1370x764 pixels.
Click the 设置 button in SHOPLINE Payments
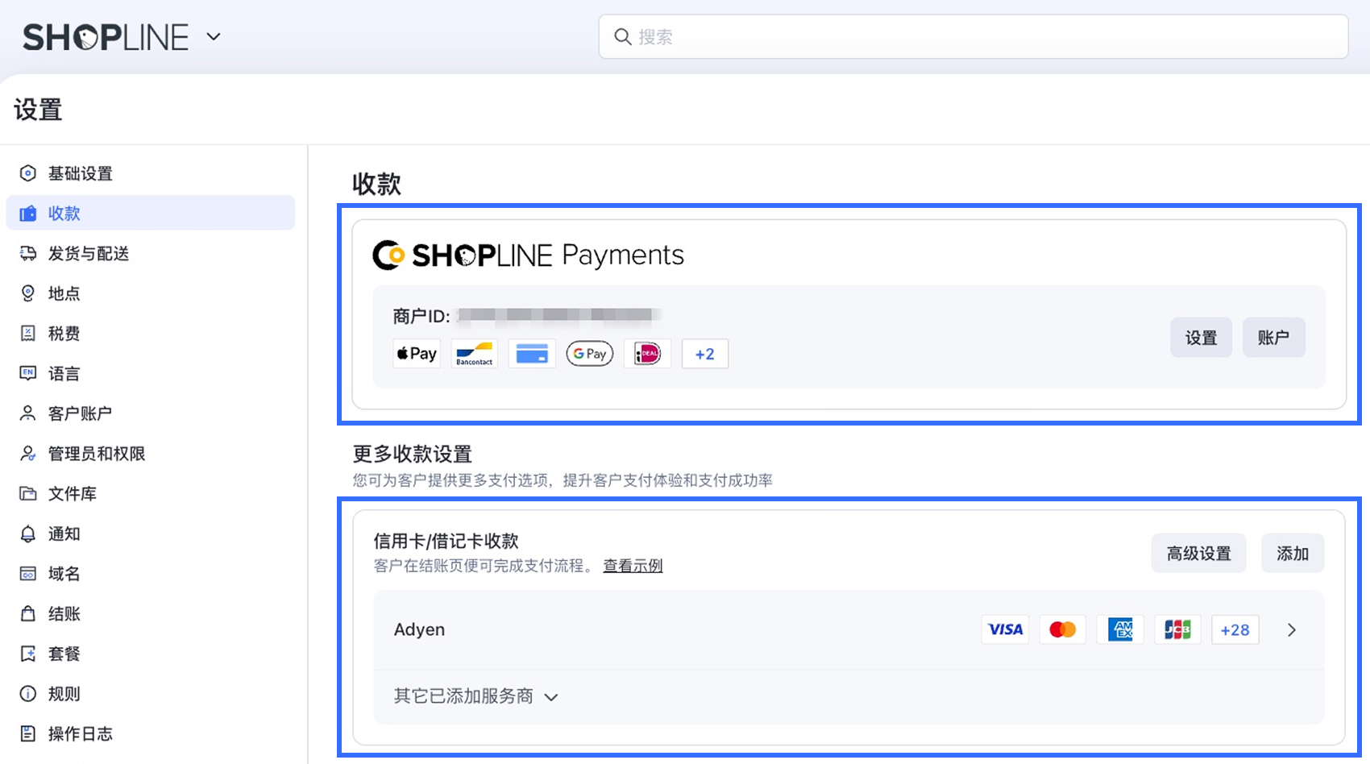click(x=1201, y=338)
